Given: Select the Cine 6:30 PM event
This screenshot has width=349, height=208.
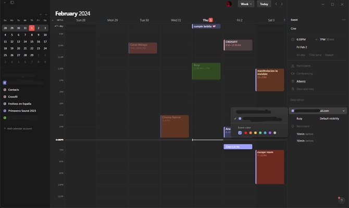Looking at the screenshot, I should coord(238,147).
